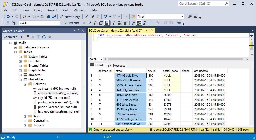Click the '603 rows' status entry
The image size is (256, 140).
pyautogui.click(x=244, y=130)
